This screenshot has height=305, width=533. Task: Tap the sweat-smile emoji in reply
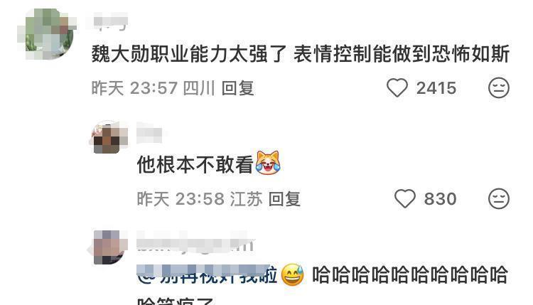point(293,274)
